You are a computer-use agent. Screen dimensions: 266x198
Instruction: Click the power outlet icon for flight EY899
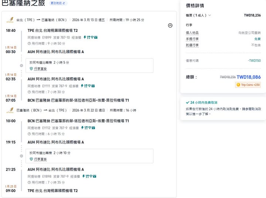85,37
